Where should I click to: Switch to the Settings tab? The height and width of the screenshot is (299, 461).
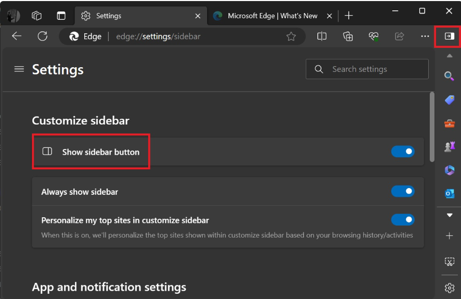click(x=140, y=16)
